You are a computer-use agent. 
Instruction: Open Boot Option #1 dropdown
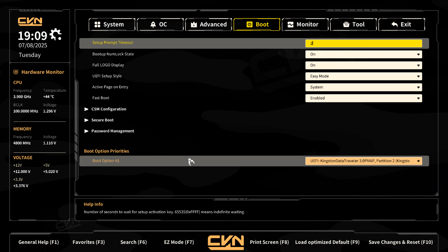click(364, 161)
